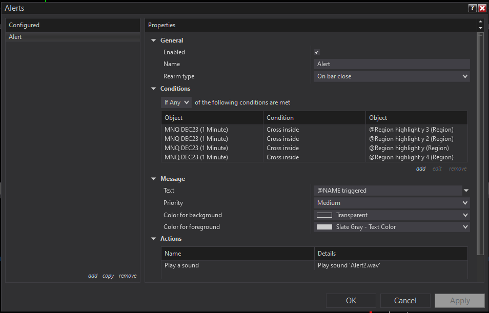Click the help question mark icon
This screenshot has width=489, height=313.
[x=472, y=8]
